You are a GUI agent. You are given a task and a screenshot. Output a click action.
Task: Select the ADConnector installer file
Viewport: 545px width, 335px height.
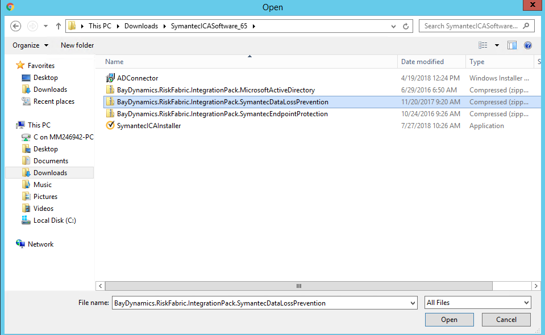(137, 78)
